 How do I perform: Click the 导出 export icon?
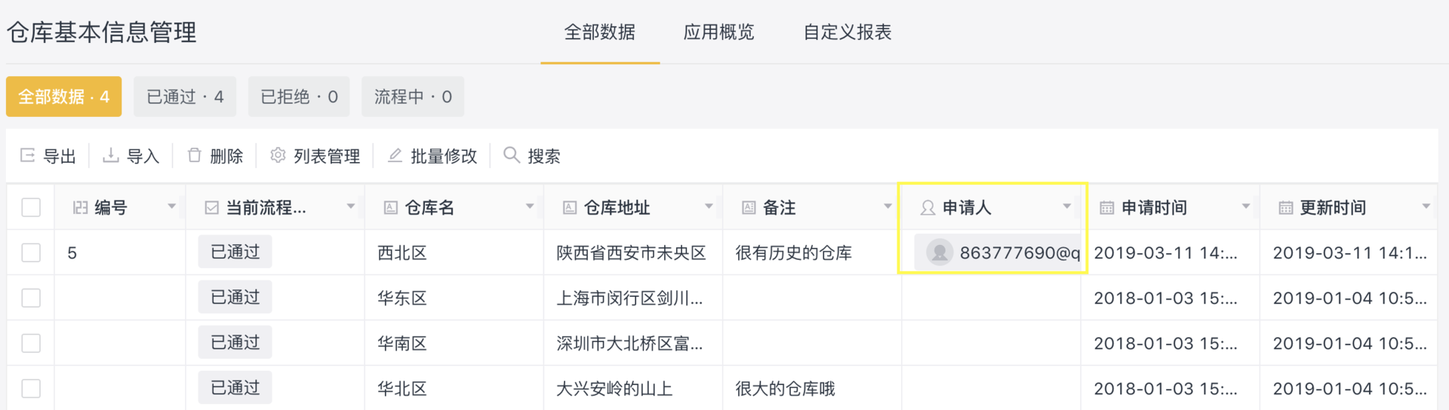27,155
